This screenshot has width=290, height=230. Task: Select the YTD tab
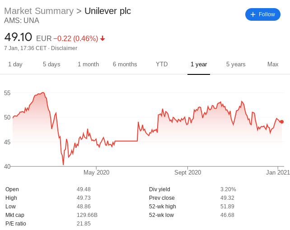point(162,64)
